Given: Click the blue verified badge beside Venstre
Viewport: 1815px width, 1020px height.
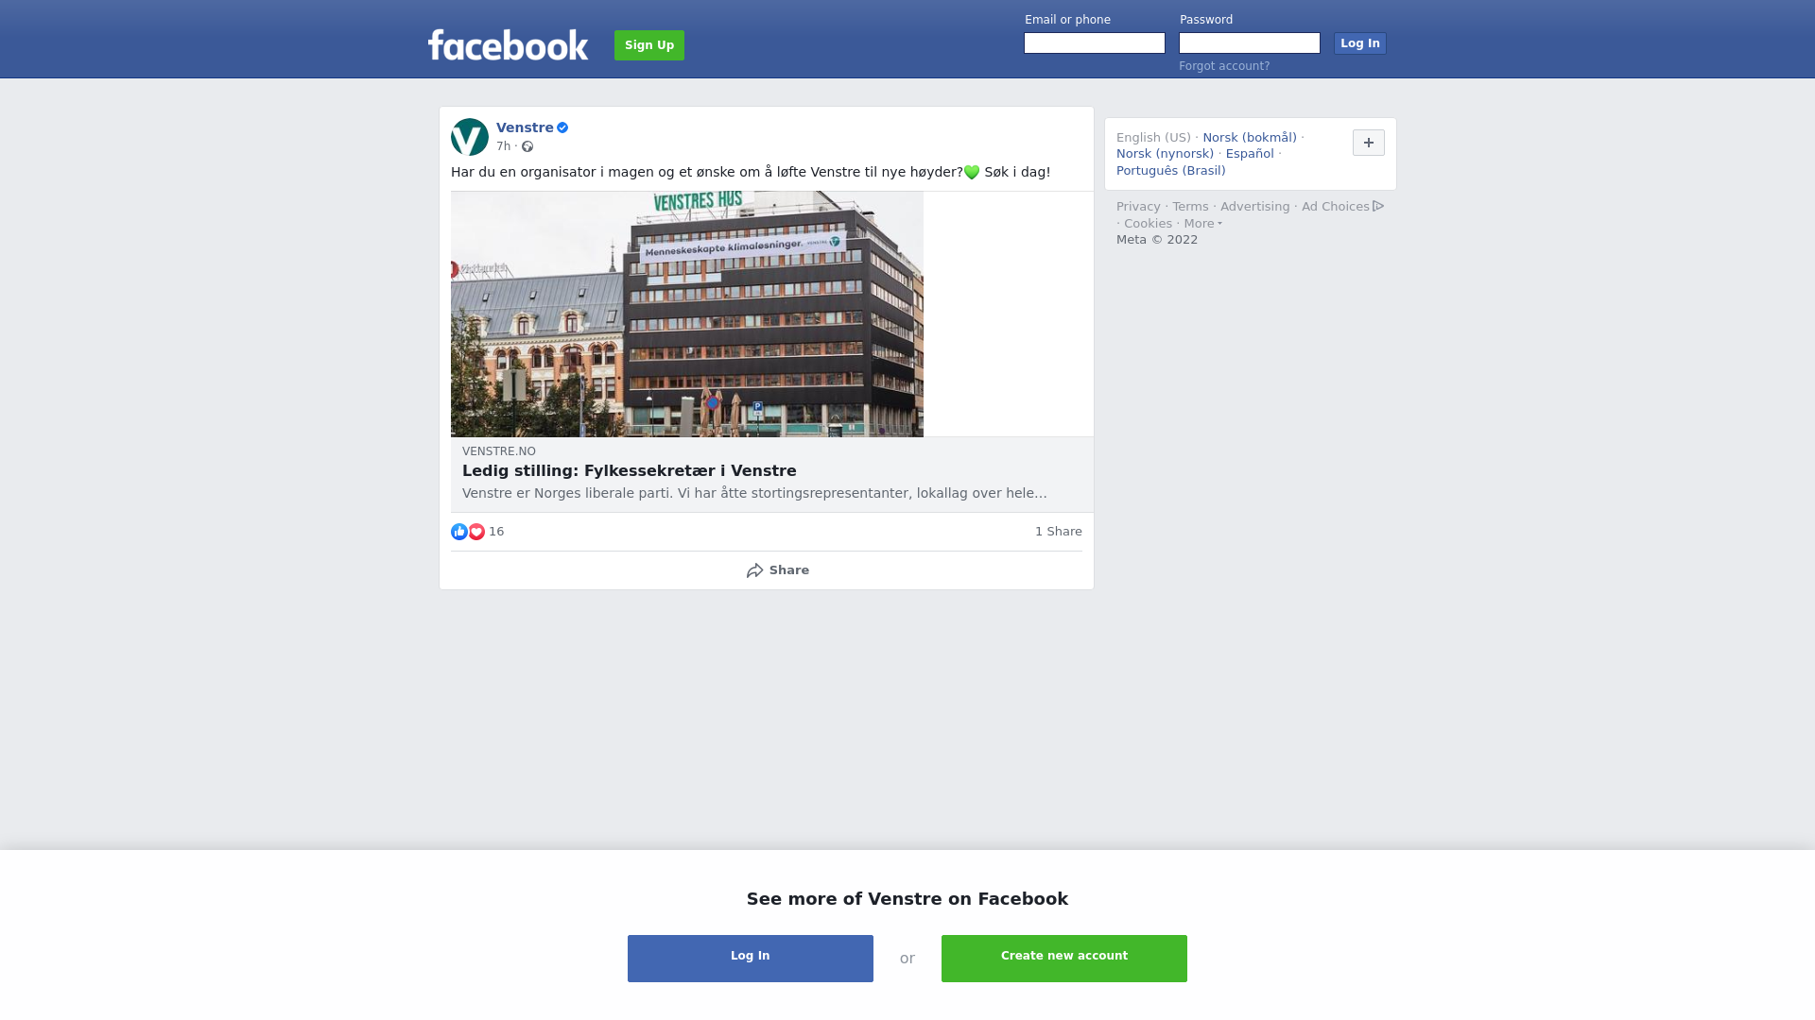Looking at the screenshot, I should 562,127.
